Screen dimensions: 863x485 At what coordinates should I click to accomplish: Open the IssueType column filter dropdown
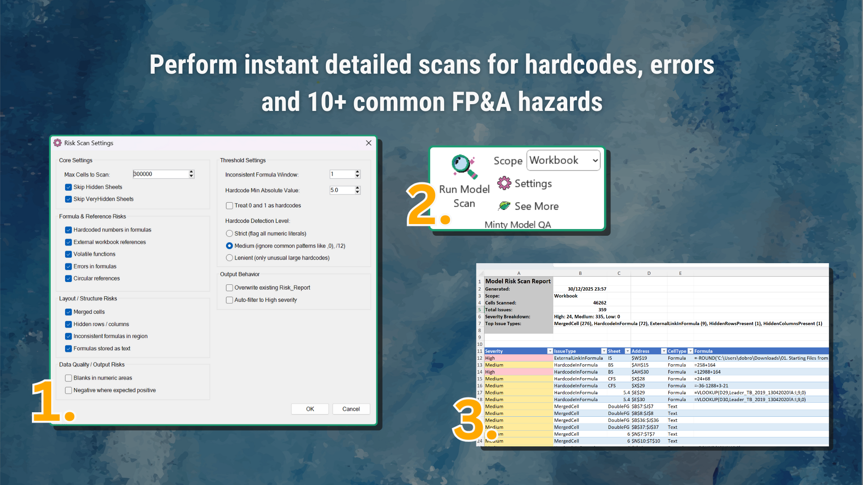604,351
